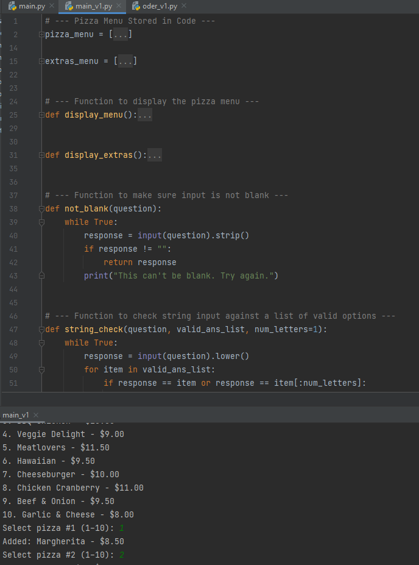The width and height of the screenshot is (419, 565).
Task: Expand the folded pizza_menu list
Action: 41,35
